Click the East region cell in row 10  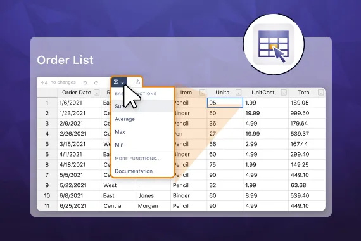tap(118, 195)
